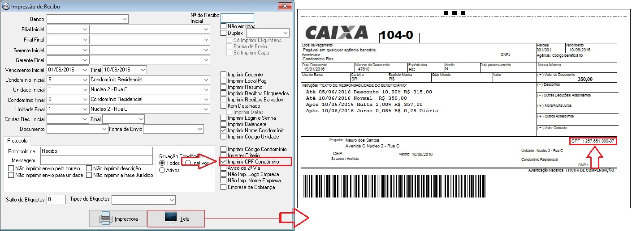This screenshot has height=231, width=632.
Task: Click the Nº do Recibo Inicial field
Action: (x=238, y=18)
